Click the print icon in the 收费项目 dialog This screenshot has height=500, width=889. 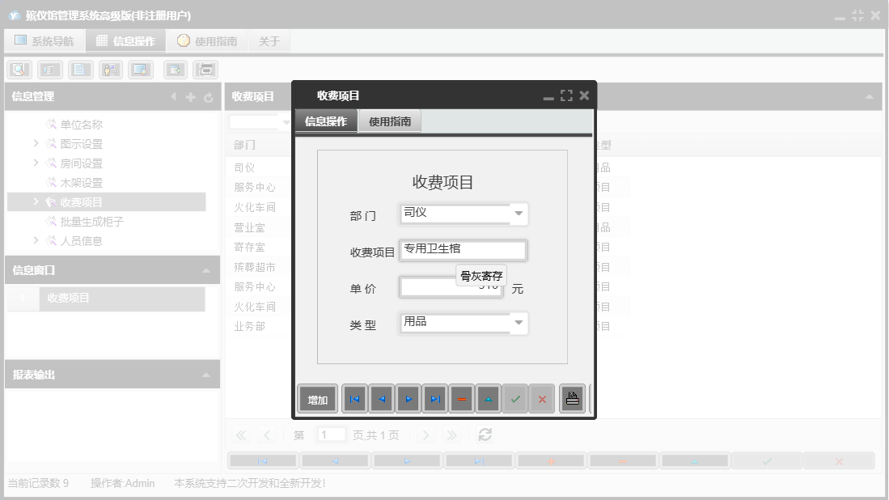[x=572, y=398]
